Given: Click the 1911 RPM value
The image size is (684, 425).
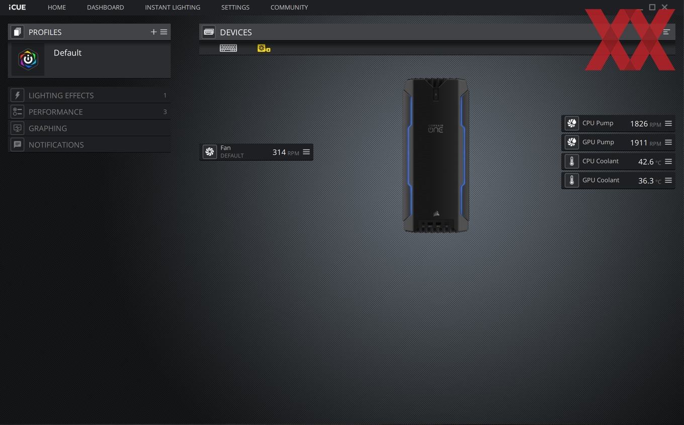Looking at the screenshot, I should [x=646, y=143].
